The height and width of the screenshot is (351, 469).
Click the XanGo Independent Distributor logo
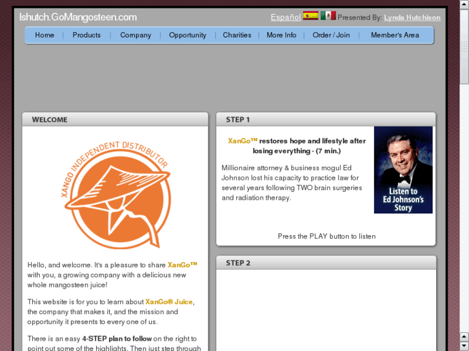(x=115, y=194)
